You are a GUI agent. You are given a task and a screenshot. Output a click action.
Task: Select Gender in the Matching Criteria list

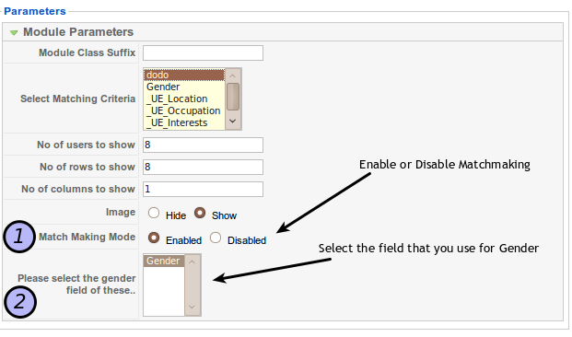click(184, 87)
